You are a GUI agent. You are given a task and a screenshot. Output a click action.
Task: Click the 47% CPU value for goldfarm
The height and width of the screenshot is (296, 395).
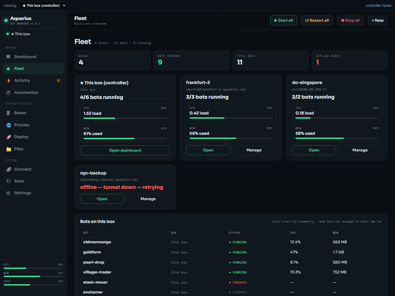click(294, 252)
